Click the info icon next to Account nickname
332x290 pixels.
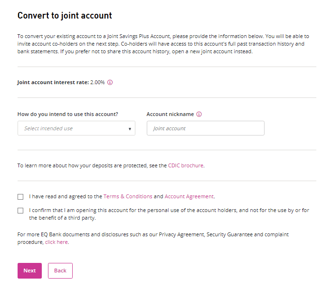(199, 114)
